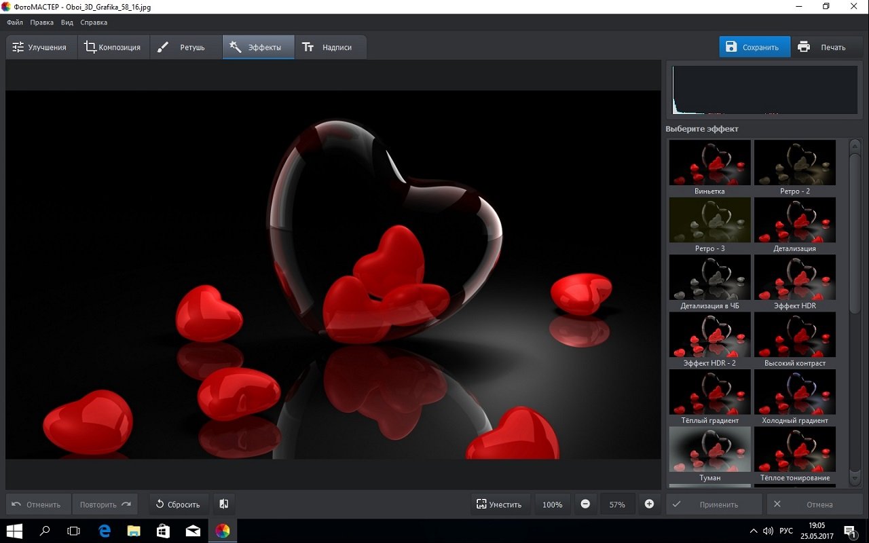Click the Печать print button

(823, 48)
